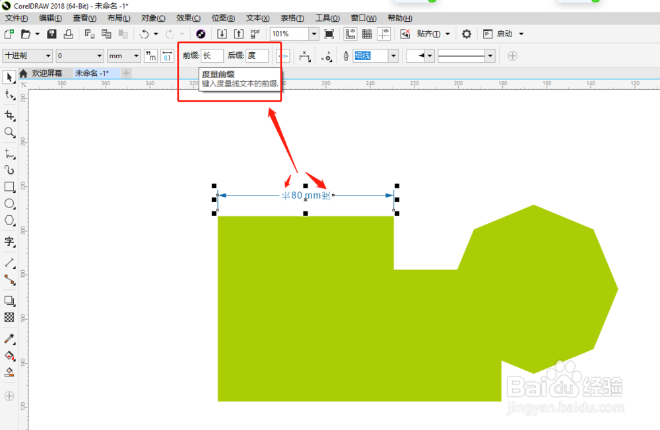
Task: Open the 位图(B) menu
Action: point(223,18)
